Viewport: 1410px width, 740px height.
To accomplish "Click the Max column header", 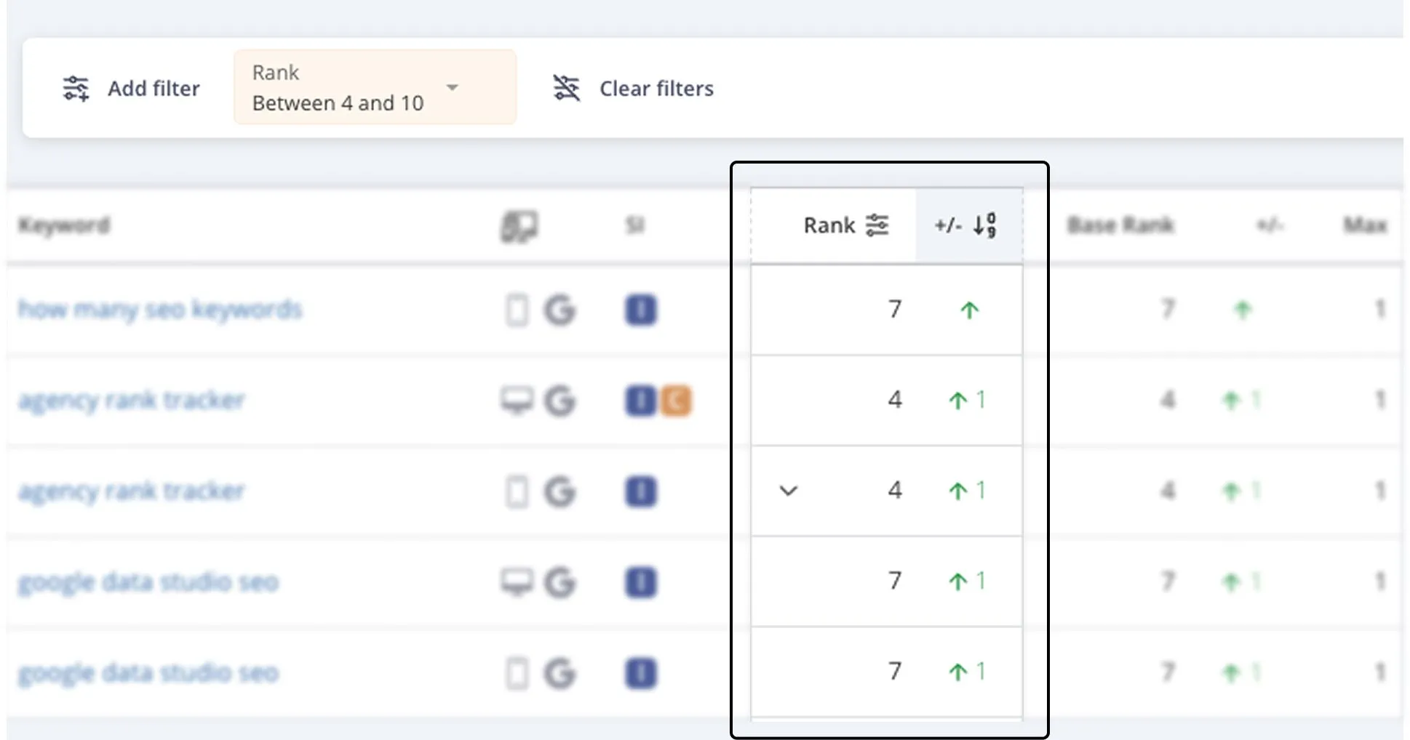I will (x=1364, y=225).
